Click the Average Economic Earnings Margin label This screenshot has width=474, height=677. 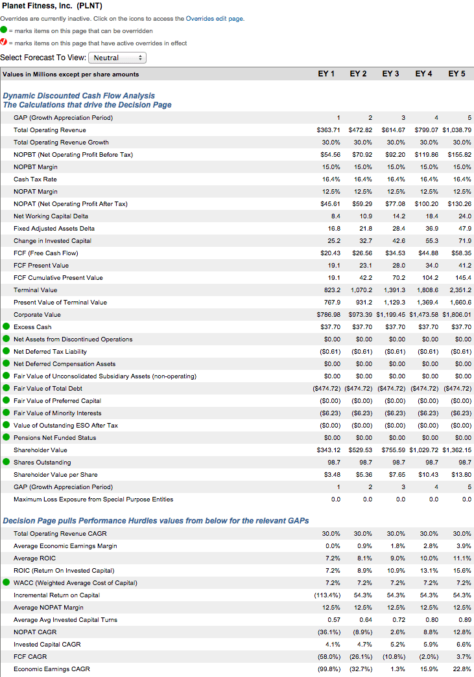tap(65, 545)
